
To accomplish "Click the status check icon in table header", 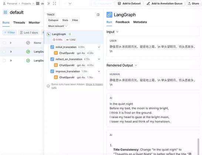I will tap(28, 43).
